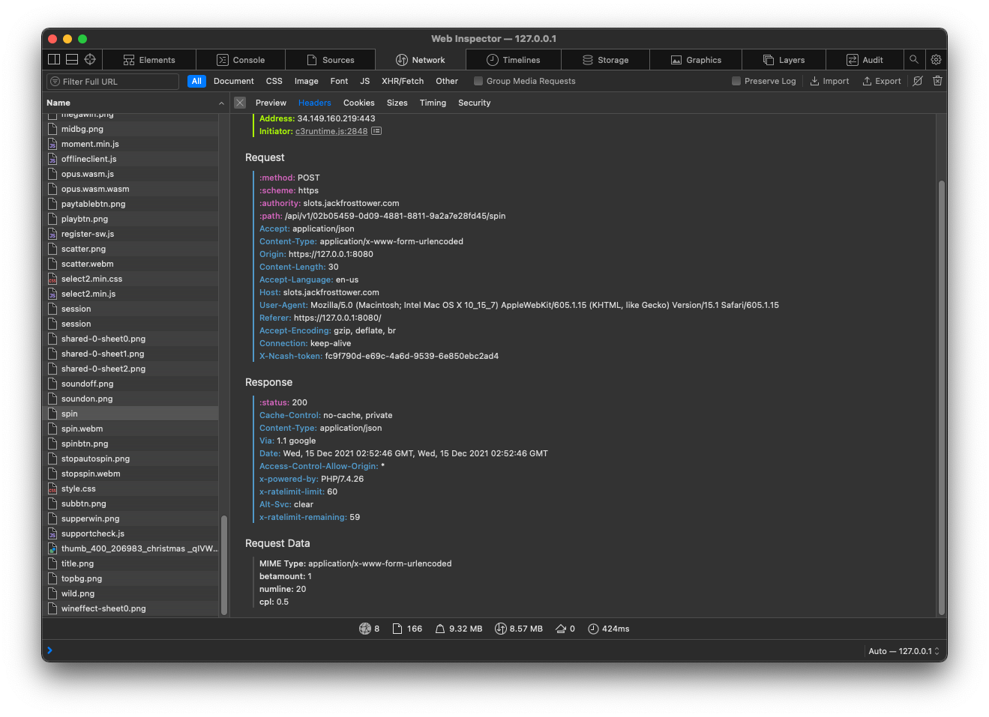
Task: Click the disable caches icon
Action: point(917,81)
